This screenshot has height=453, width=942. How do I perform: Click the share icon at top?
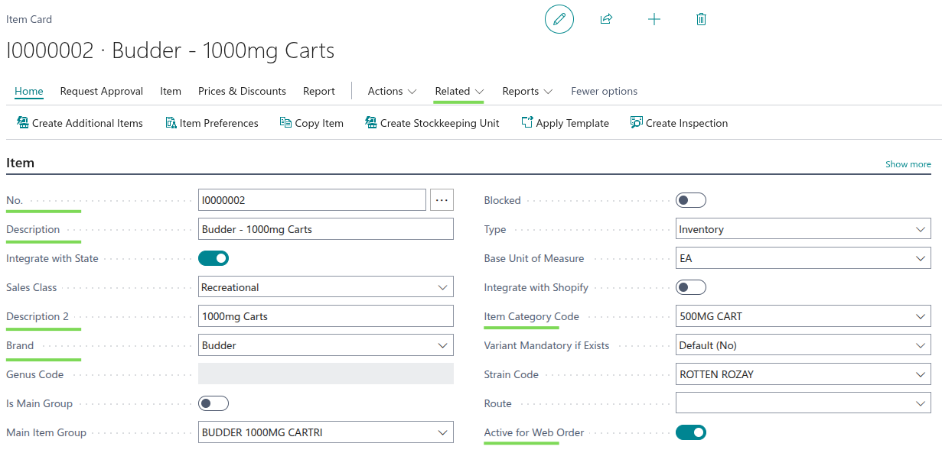pos(606,19)
